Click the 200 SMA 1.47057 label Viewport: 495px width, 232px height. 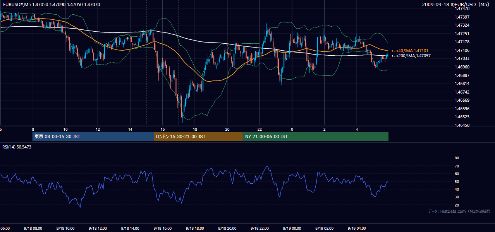coord(411,56)
